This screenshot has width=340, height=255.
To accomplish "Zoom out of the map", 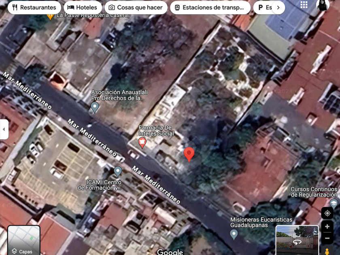I will tap(327, 238).
